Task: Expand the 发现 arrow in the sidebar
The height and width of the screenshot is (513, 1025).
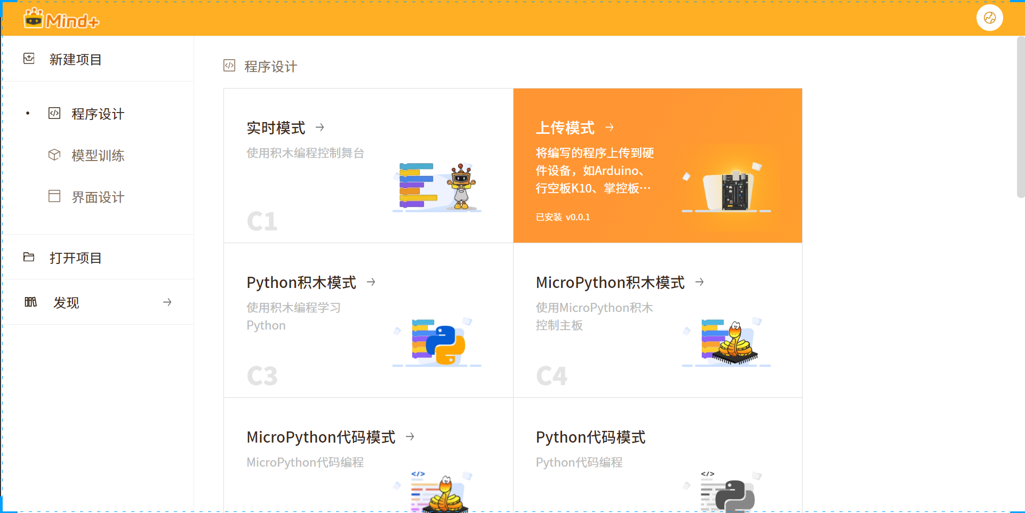Action: pos(167,302)
